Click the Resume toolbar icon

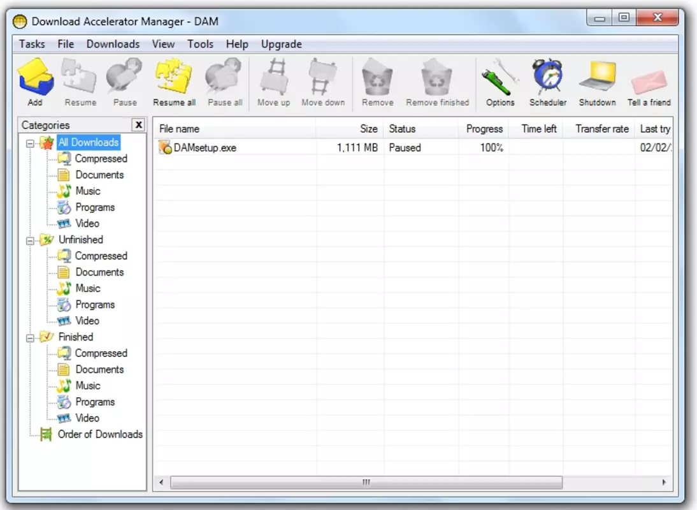(x=79, y=76)
